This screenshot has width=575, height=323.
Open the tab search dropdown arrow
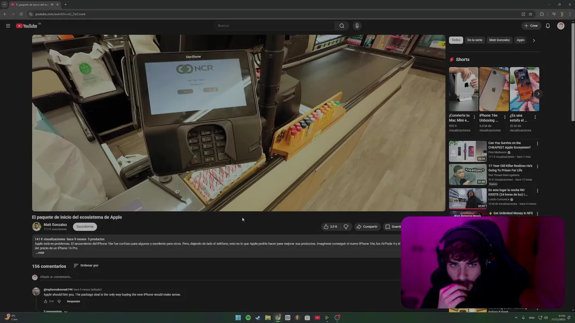pos(4,4)
